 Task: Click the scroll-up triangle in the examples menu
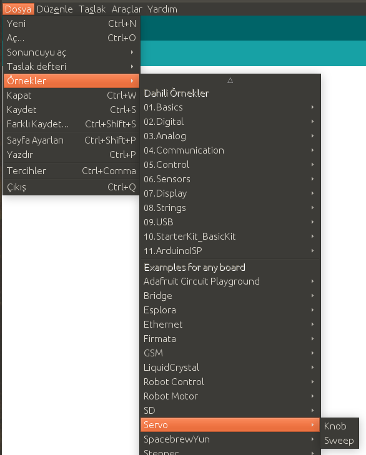click(x=230, y=81)
